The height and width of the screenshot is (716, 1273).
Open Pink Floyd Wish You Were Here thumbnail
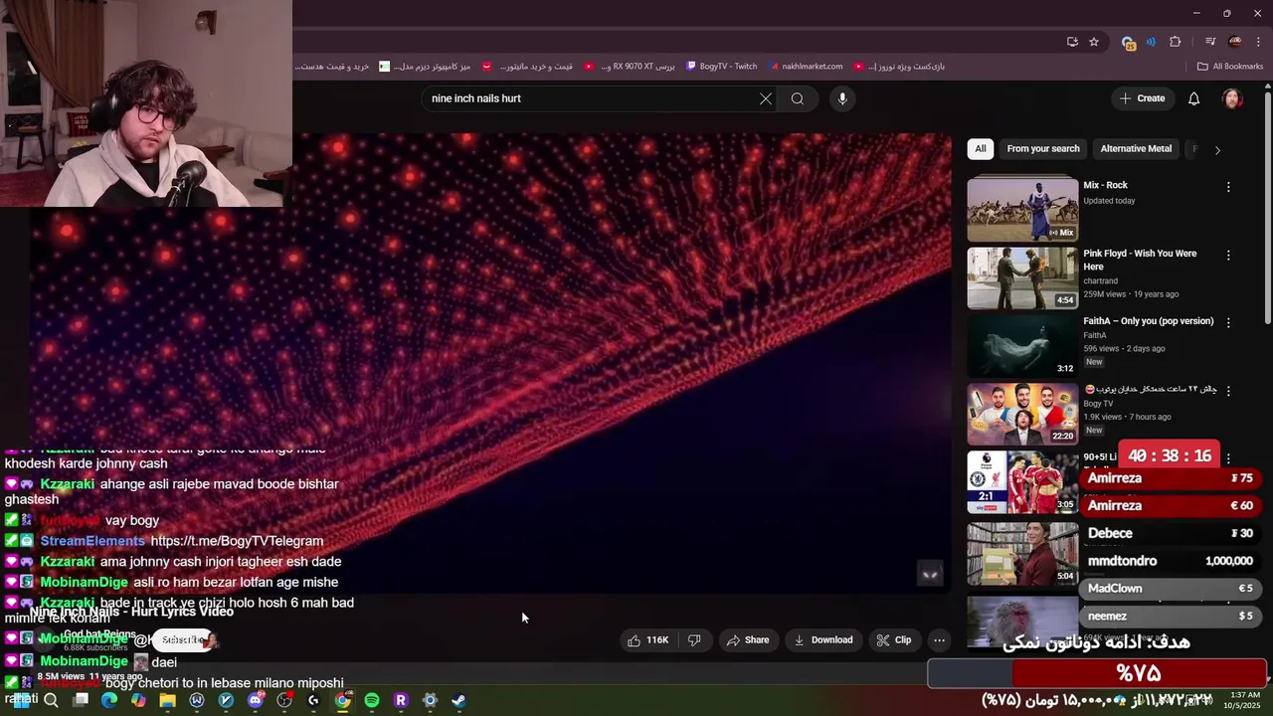click(1022, 277)
